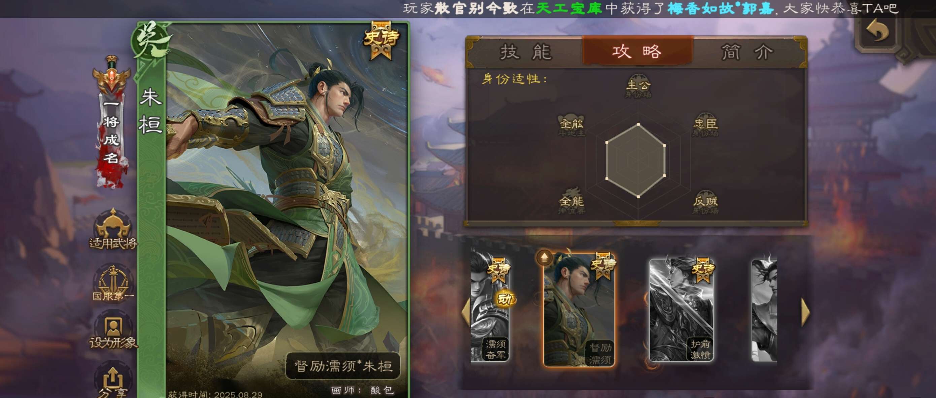Select the 濡须奋军 skin thumbnail
The width and height of the screenshot is (936, 398).
tap(490, 310)
